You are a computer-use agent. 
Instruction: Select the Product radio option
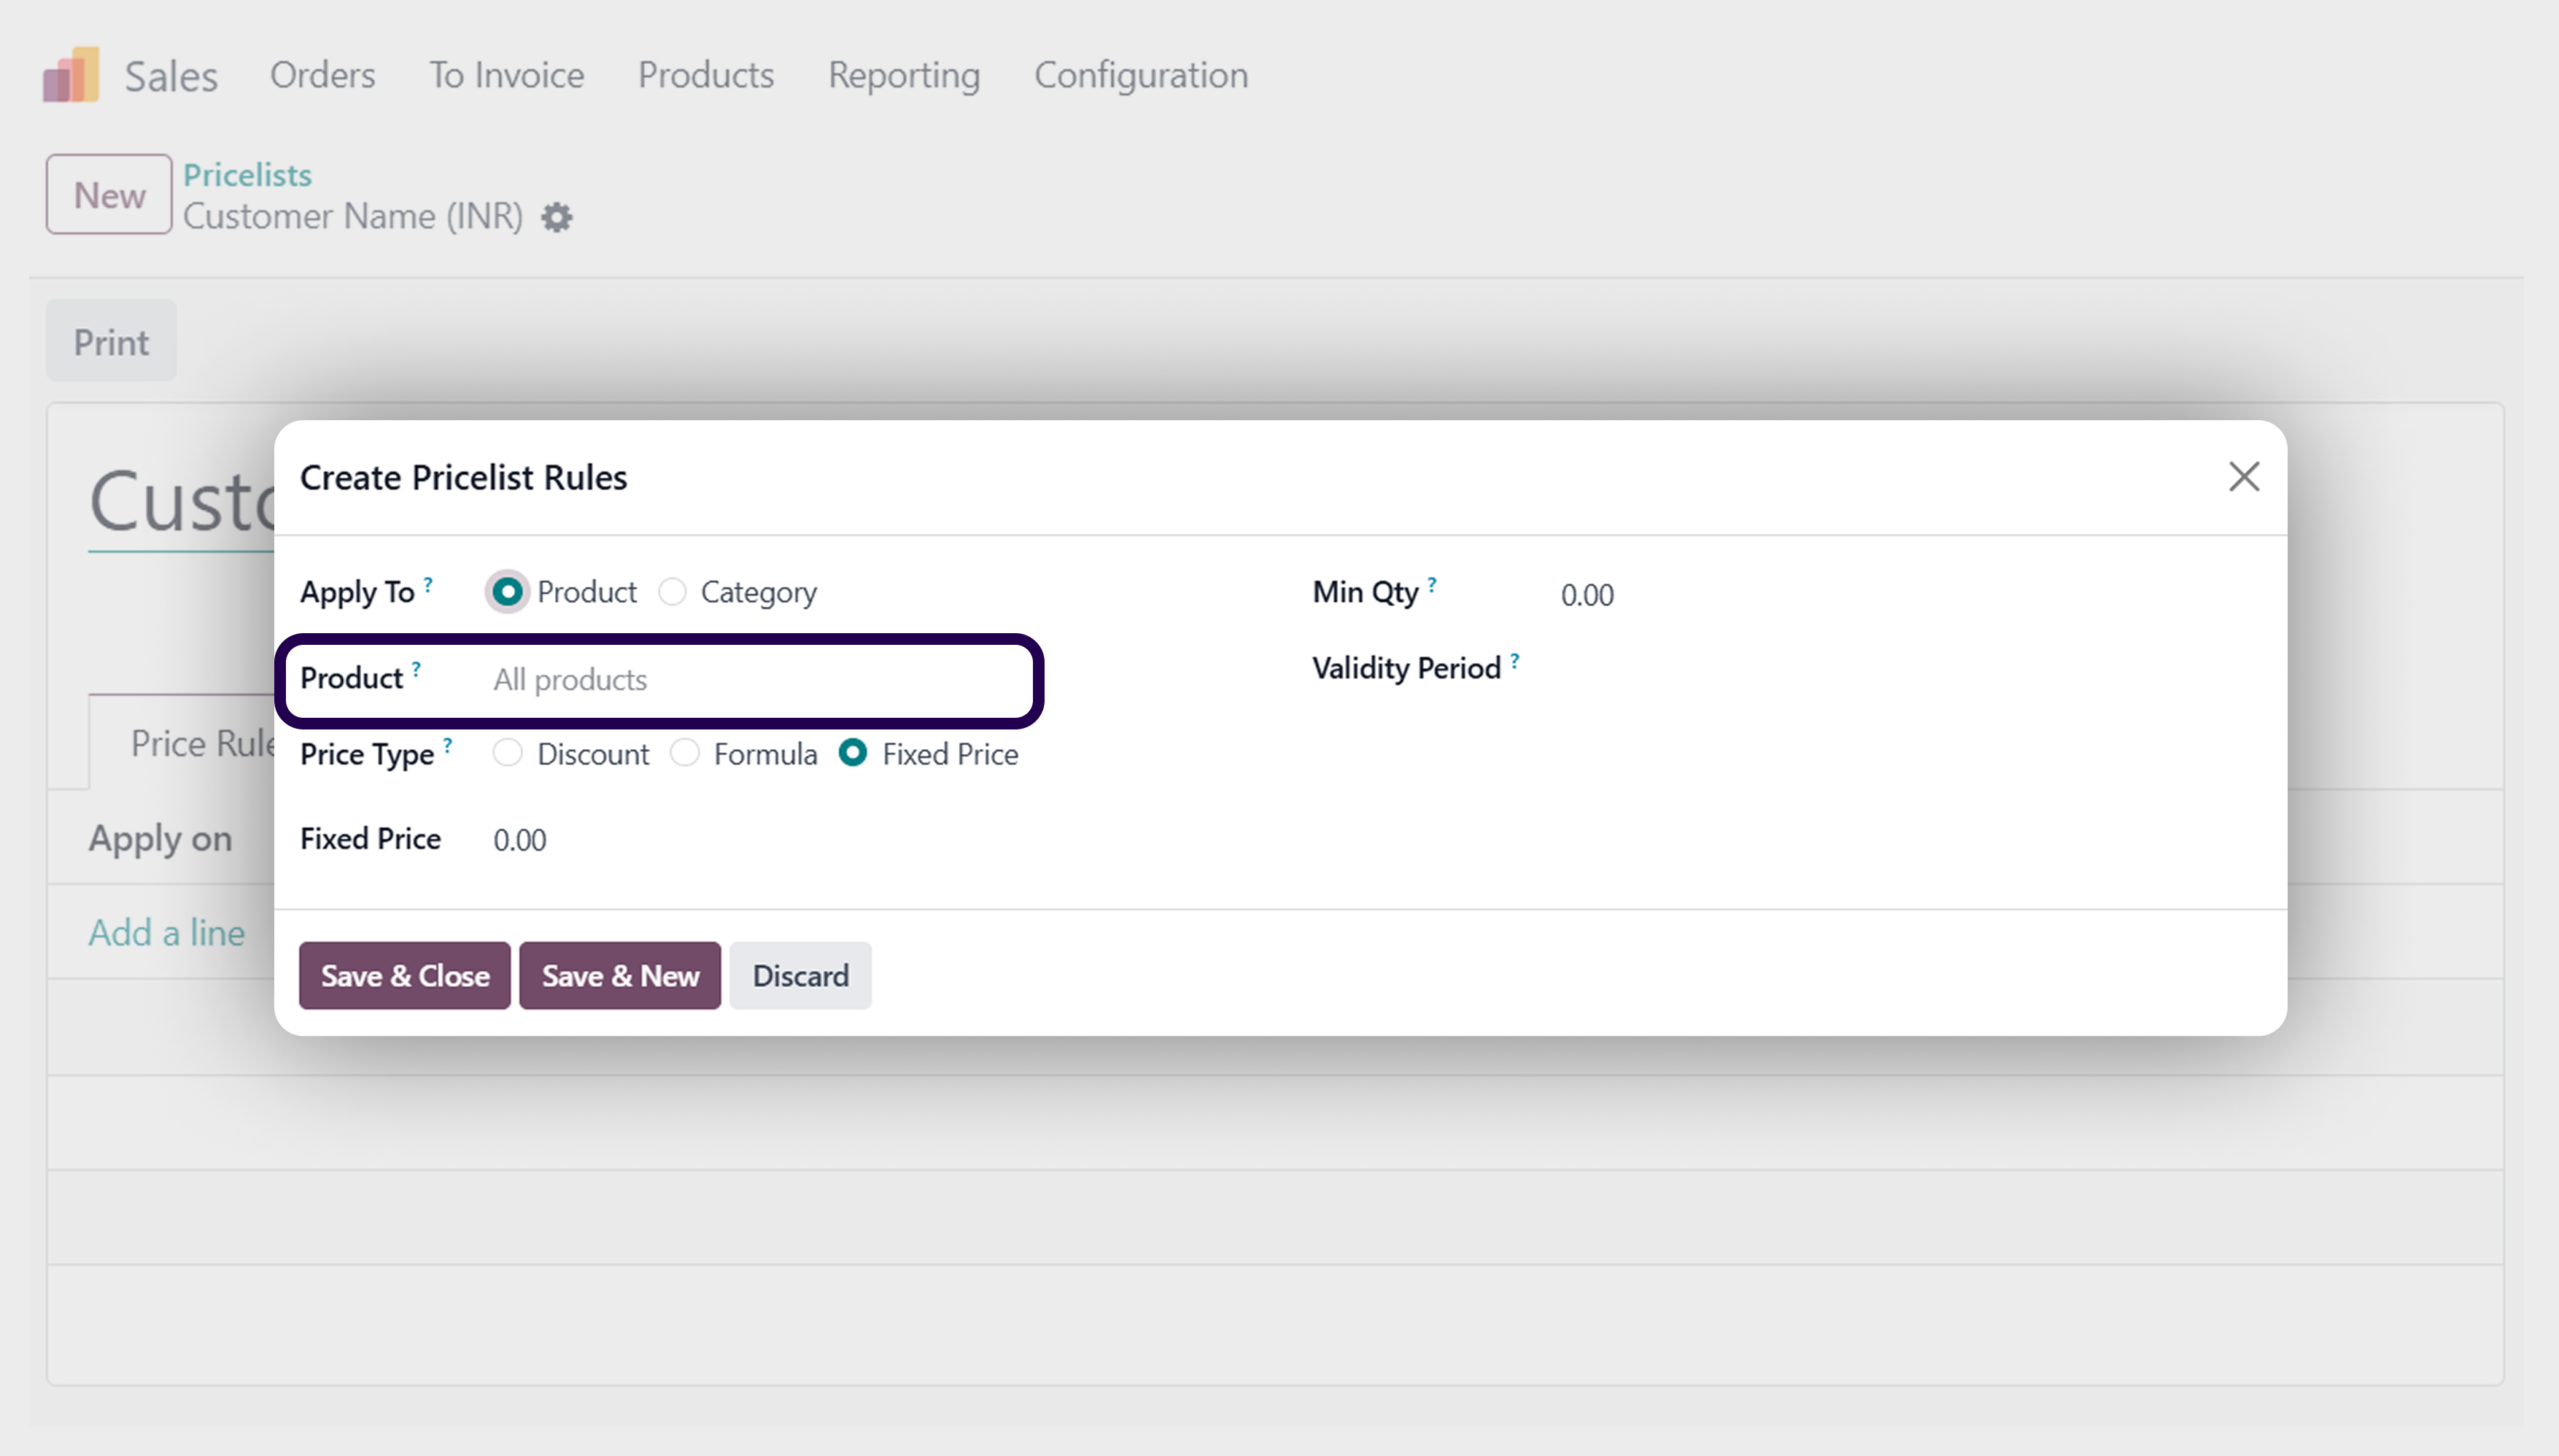pos(507,592)
